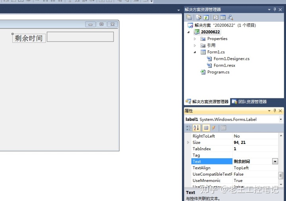This screenshot has width=286, height=201.
Task: Show Properties list icon in properties panel
Action: [206, 128]
